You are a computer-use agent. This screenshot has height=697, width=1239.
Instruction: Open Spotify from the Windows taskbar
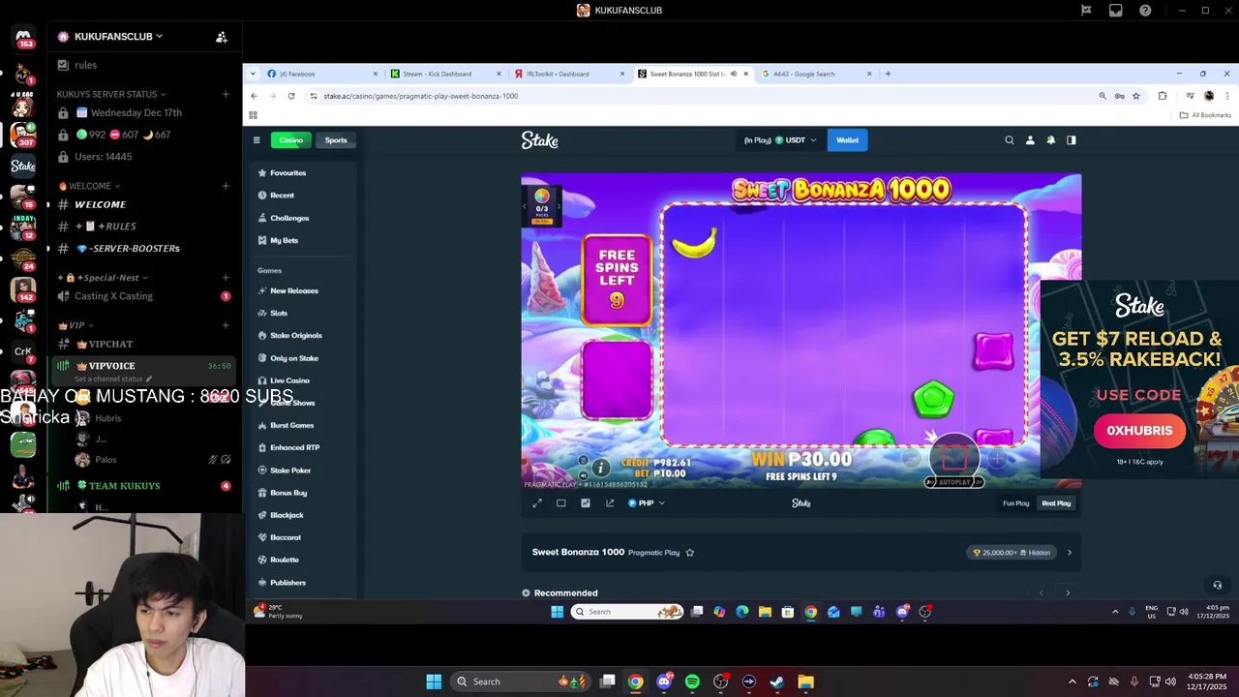tap(692, 682)
